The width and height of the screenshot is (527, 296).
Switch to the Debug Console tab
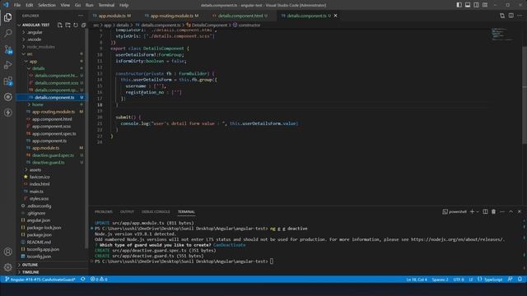point(156,212)
